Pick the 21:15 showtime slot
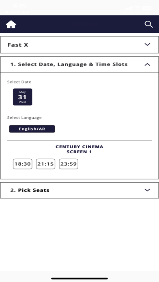Image resolution: width=159 pixels, height=282 pixels. click(x=45, y=164)
